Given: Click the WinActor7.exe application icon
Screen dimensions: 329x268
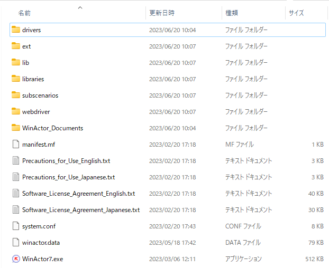Looking at the screenshot, I should (x=15, y=259).
